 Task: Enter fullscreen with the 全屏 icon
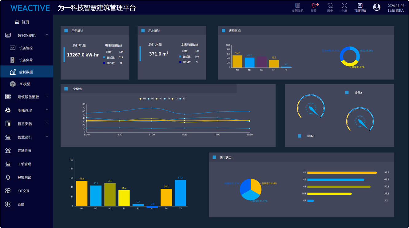coord(344,6)
